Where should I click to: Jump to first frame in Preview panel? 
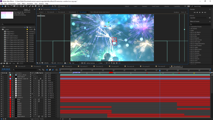[x=194, y=12]
